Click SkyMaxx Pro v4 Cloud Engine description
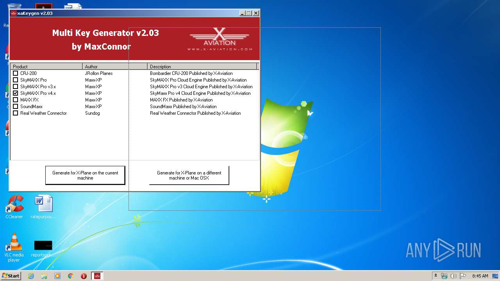 coord(200,93)
